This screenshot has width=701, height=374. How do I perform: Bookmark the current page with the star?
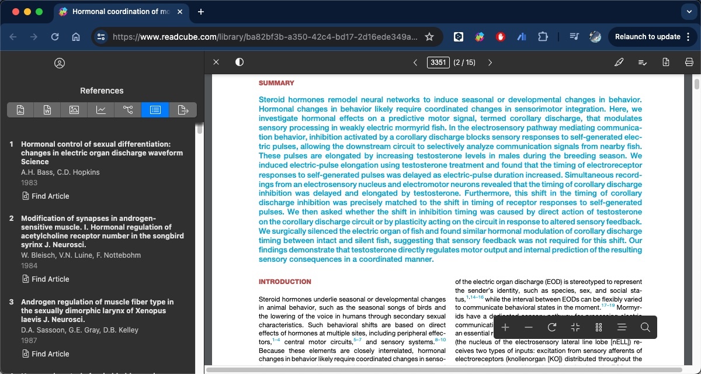pyautogui.click(x=429, y=36)
